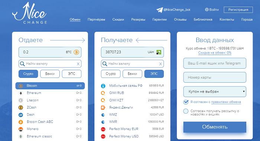Select the Crypto tab under Отдаете

click(x=28, y=74)
